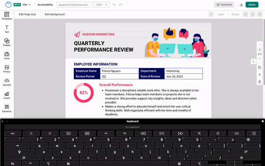Duplicate selected object via toolbar copy icon

click(246, 15)
